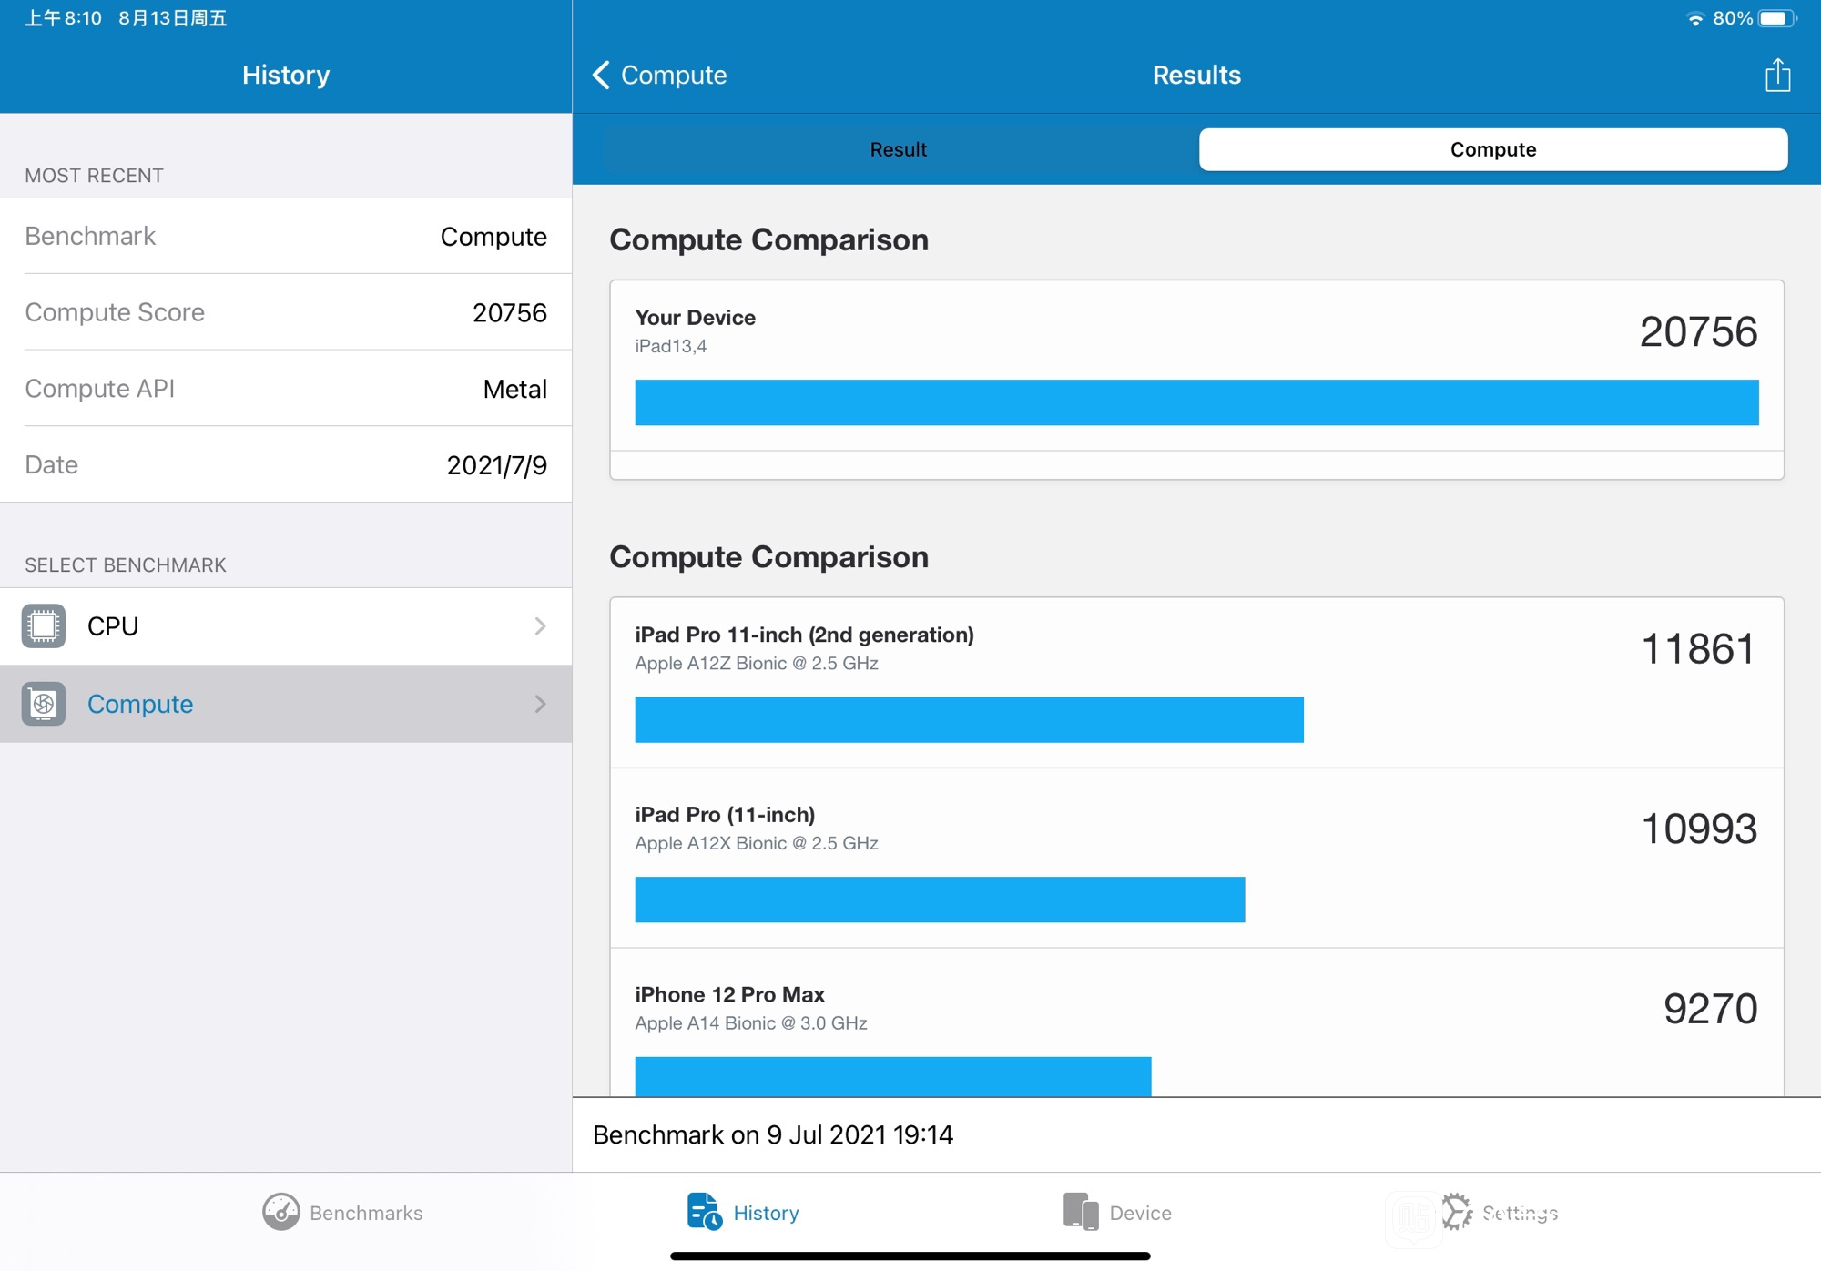Click the iPad13,4 device identifier
1821x1271 pixels.
click(670, 346)
